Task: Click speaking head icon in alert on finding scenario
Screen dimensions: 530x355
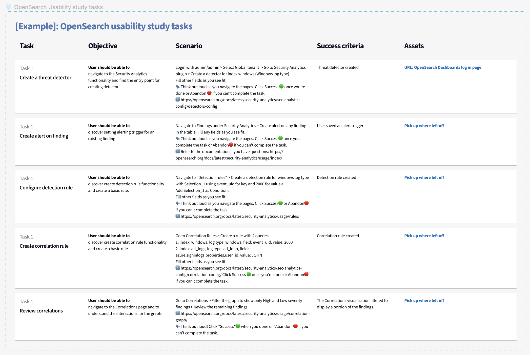Action: (178, 139)
